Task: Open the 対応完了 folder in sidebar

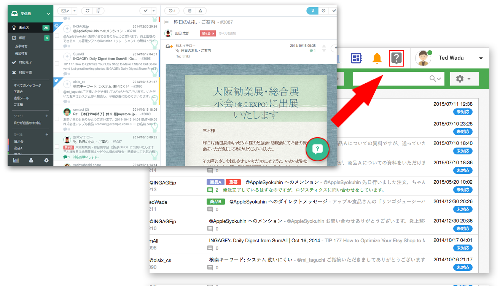Action: click(x=25, y=62)
